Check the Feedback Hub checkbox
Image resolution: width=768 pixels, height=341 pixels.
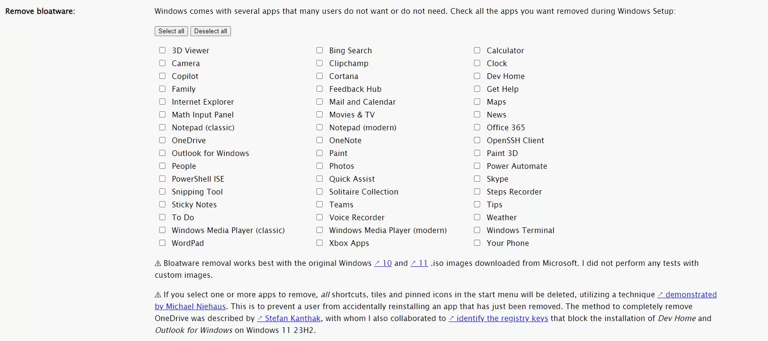[319, 88]
